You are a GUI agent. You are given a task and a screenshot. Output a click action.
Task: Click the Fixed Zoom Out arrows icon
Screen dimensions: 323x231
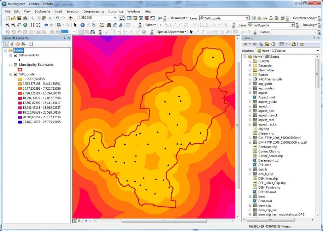38,25
